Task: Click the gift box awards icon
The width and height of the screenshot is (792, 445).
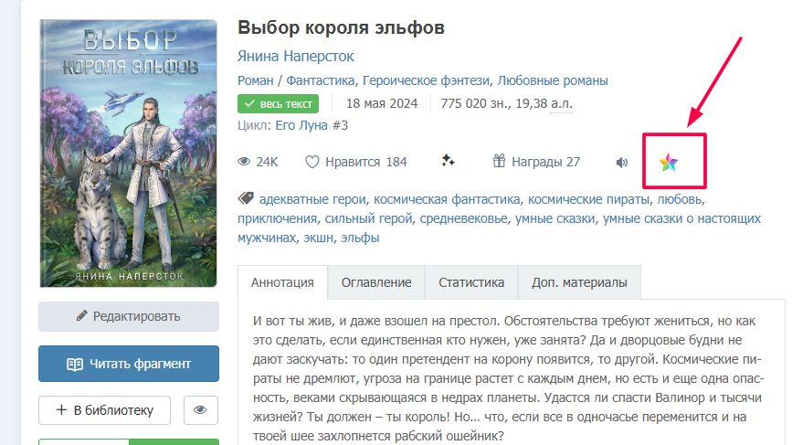Action: point(499,162)
